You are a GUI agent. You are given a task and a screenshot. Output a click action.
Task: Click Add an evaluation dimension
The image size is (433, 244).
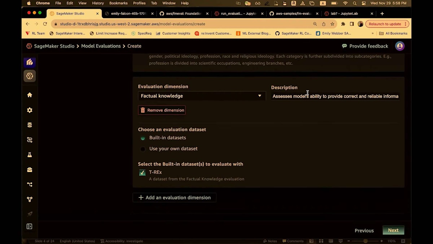[174, 198]
